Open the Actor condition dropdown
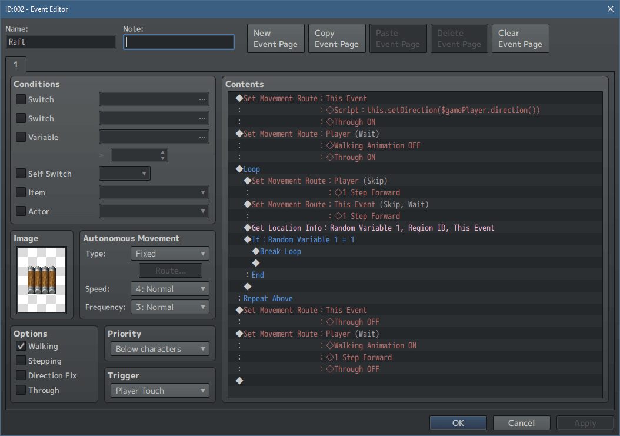 point(154,211)
